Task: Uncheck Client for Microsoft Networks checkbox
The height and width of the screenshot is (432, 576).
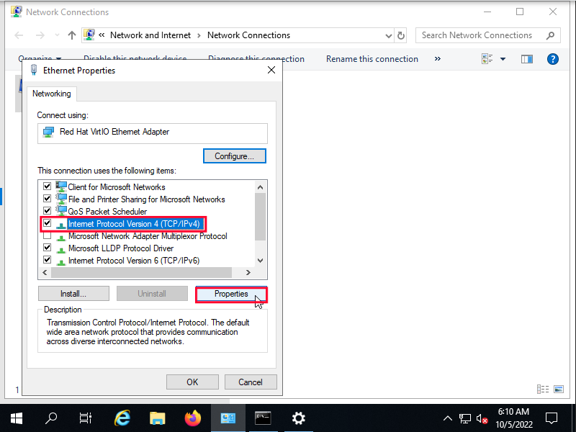Action: click(47, 186)
